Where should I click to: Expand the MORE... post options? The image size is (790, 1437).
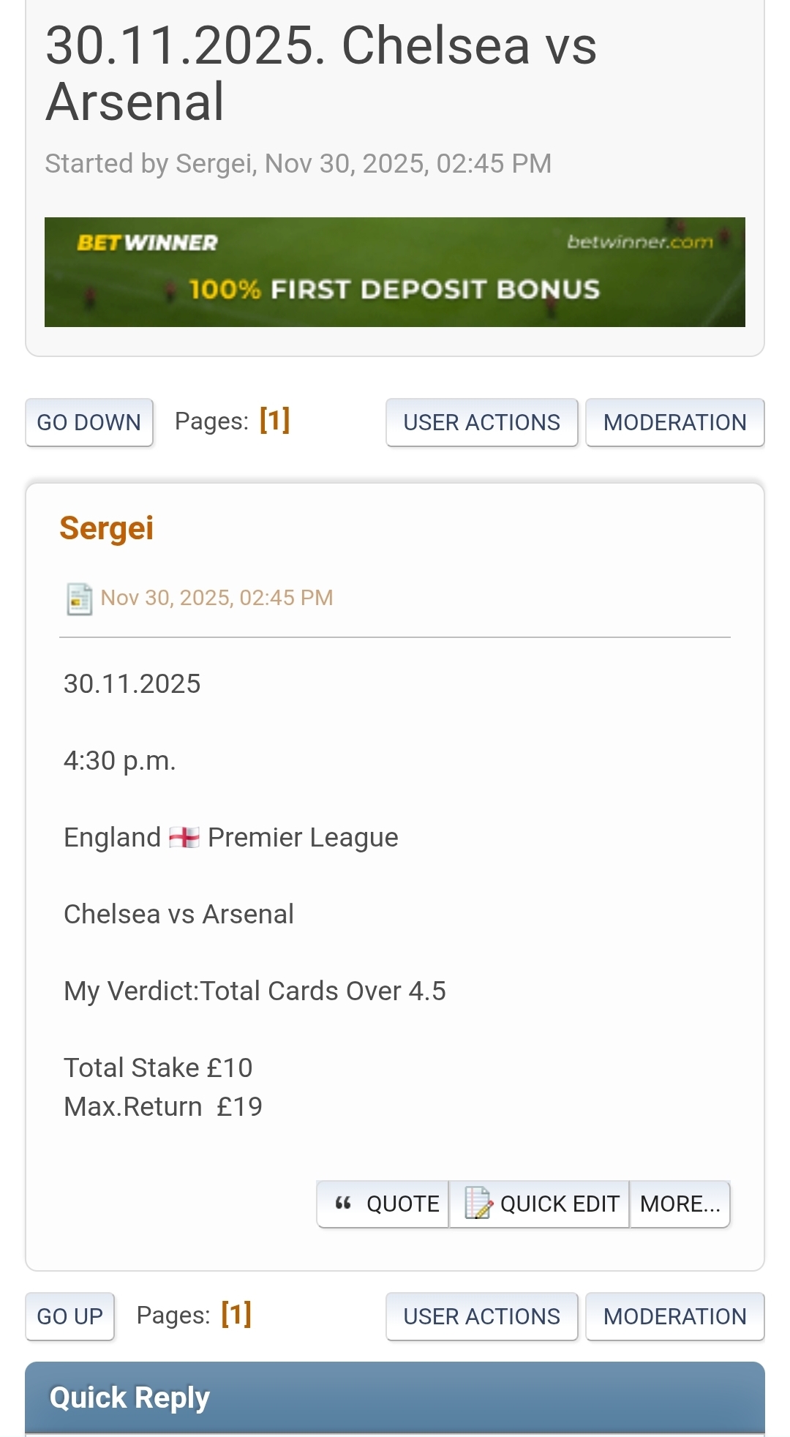[x=680, y=1204]
